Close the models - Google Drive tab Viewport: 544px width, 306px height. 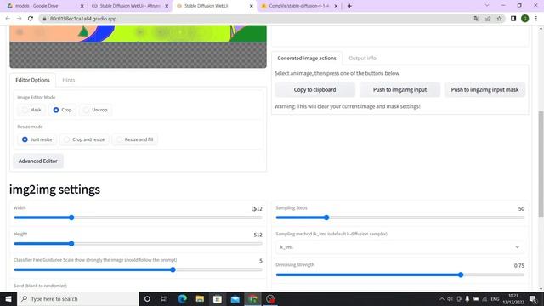82,6
